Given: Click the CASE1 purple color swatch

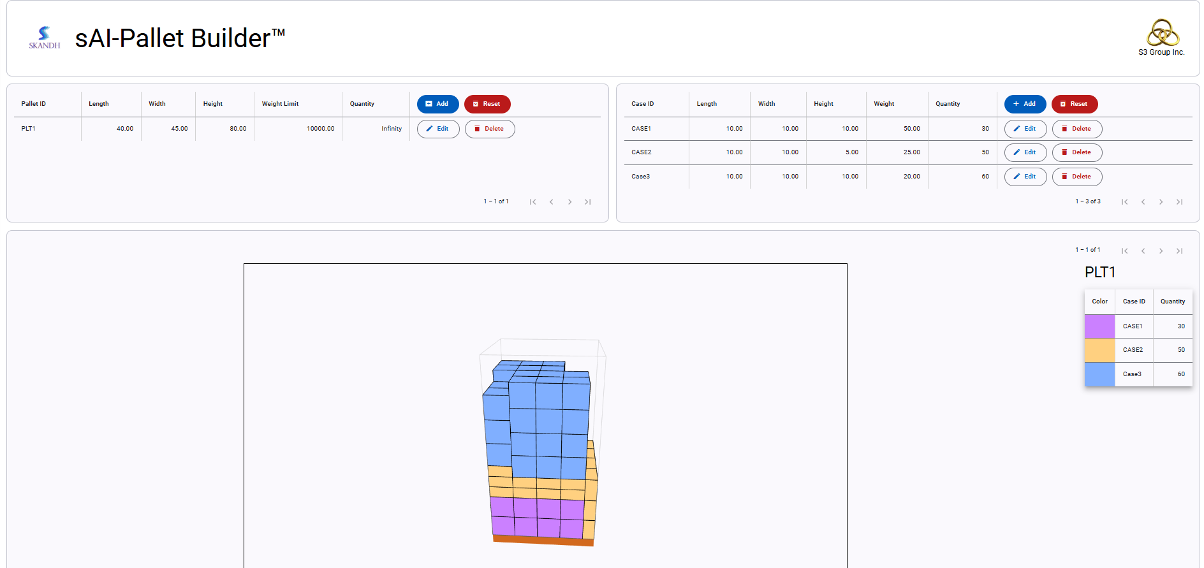Looking at the screenshot, I should coord(1099,326).
